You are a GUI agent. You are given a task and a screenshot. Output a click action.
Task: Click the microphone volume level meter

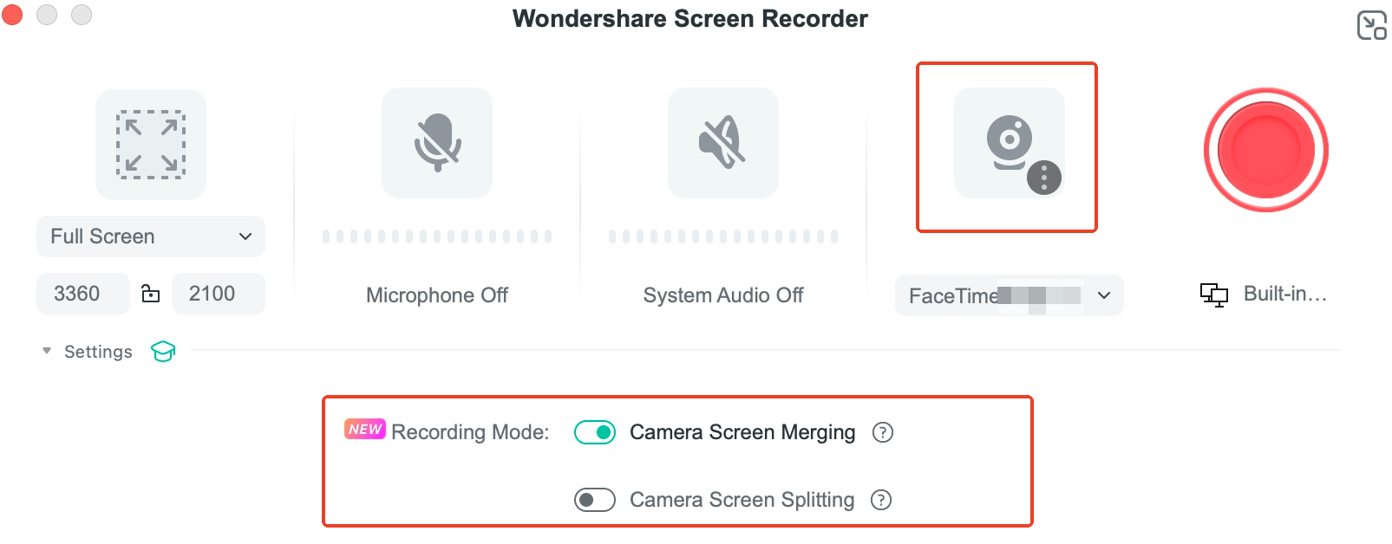[x=437, y=236]
